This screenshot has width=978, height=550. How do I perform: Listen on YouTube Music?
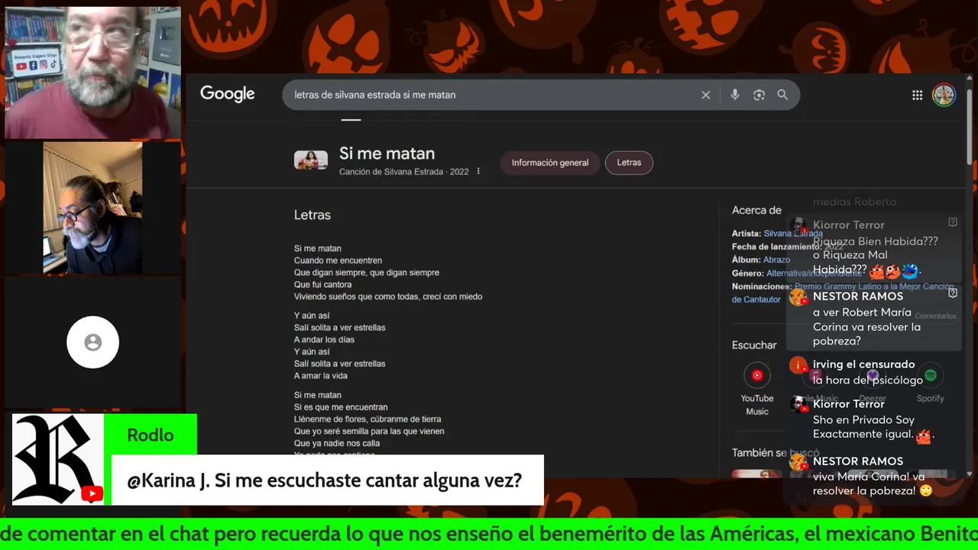[x=757, y=390]
